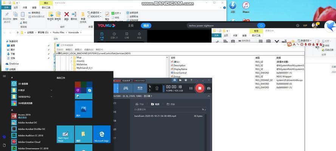Click 全部选择 select all in transcode Explorer
Viewport: 336px width, 151px height.
(132, 12)
